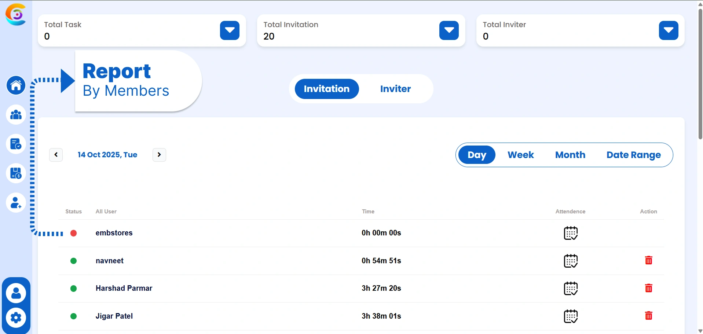The width and height of the screenshot is (703, 334).
Task: Click the app logo in top-left corner
Action: [15, 14]
